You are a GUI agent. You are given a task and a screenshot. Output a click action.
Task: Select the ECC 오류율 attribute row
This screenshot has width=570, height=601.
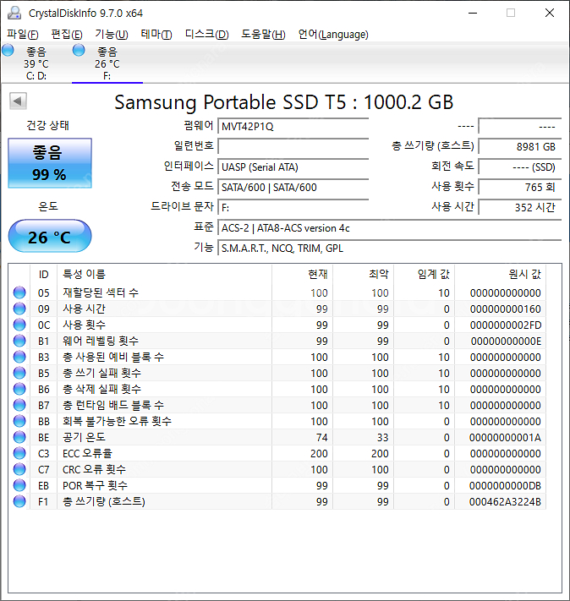[x=277, y=453]
